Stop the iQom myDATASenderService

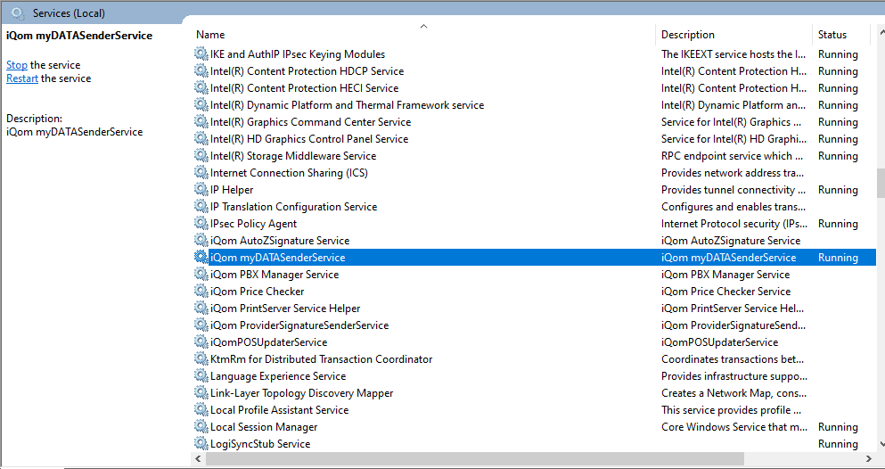[x=17, y=65]
